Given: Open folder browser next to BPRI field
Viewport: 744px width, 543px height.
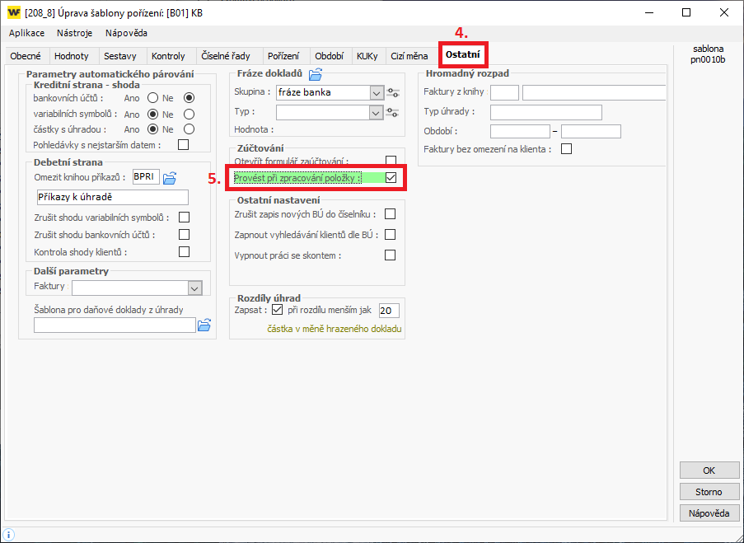Looking at the screenshot, I should [x=170, y=177].
